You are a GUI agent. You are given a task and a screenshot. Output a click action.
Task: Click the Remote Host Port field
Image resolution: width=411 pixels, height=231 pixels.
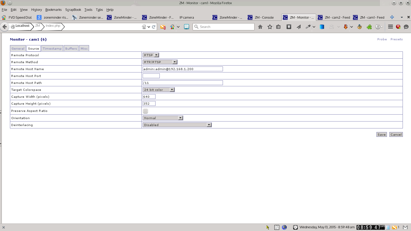(x=151, y=76)
